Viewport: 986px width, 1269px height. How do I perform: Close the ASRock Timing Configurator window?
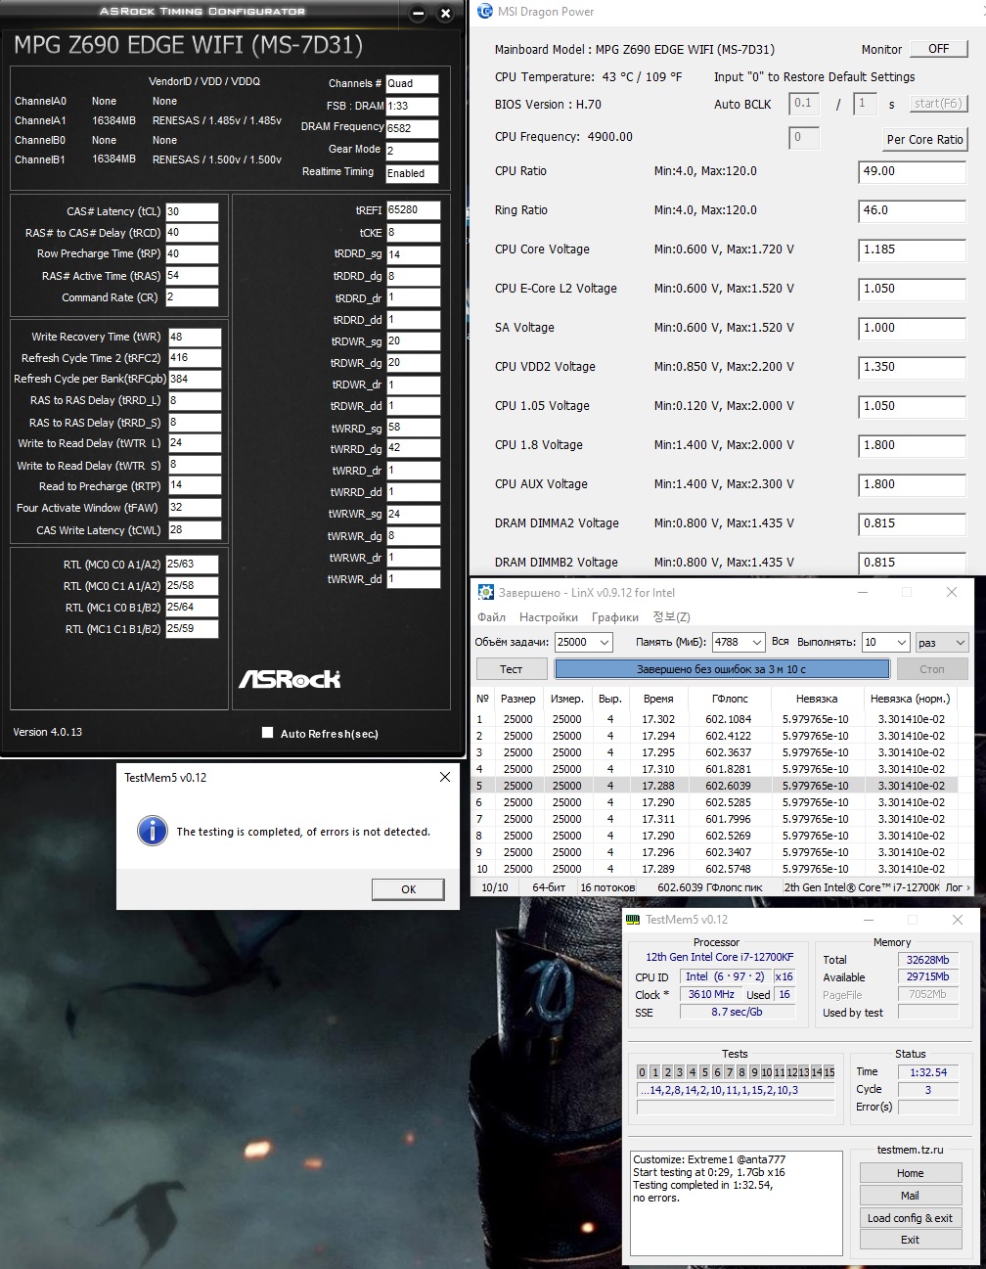point(445,14)
